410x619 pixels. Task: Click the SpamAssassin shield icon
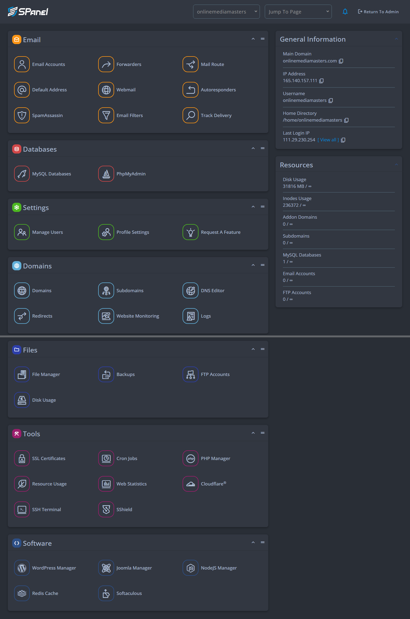pos(22,115)
